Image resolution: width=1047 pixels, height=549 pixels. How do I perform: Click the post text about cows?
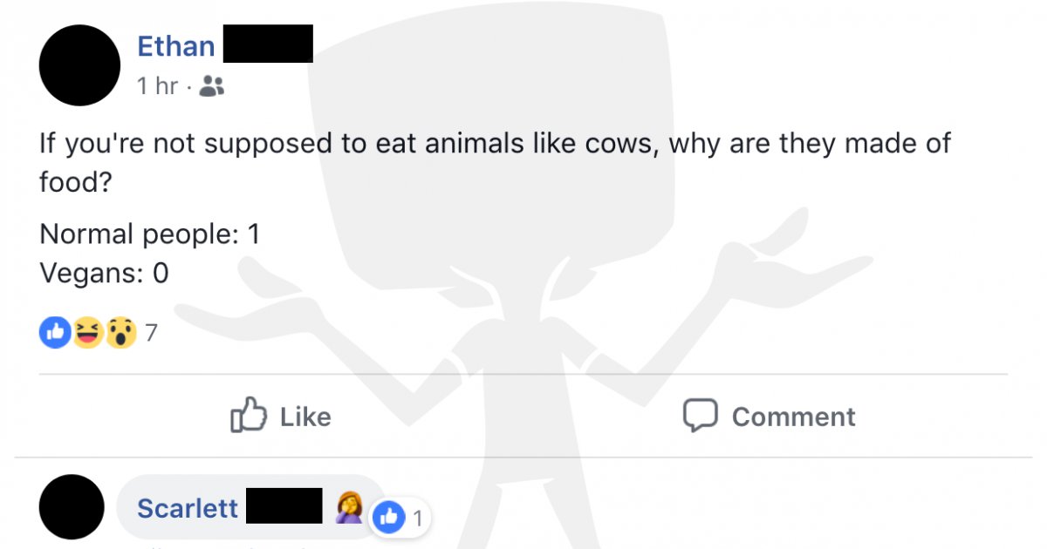[495, 163]
